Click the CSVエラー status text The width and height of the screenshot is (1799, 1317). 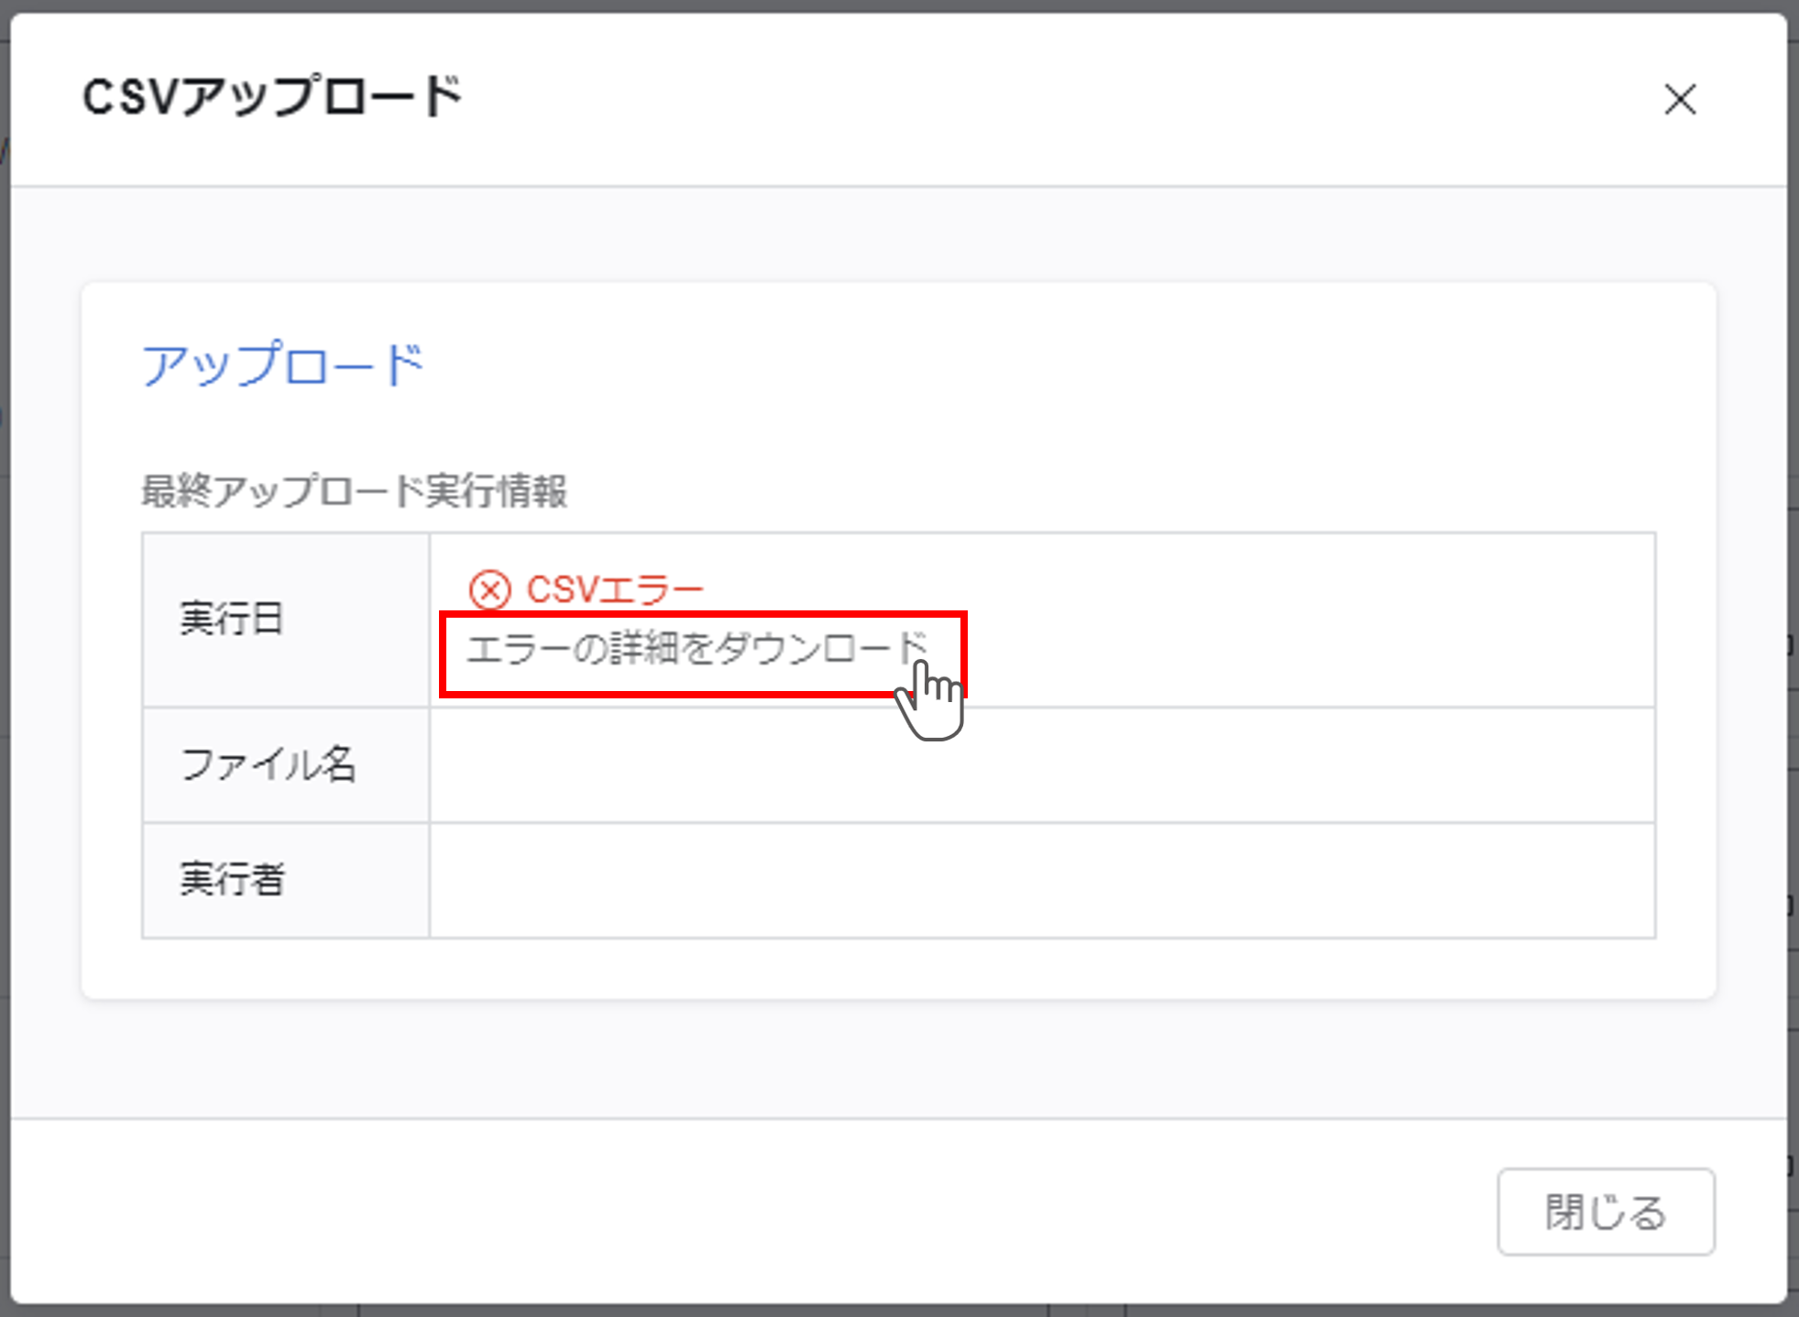pyautogui.click(x=614, y=589)
